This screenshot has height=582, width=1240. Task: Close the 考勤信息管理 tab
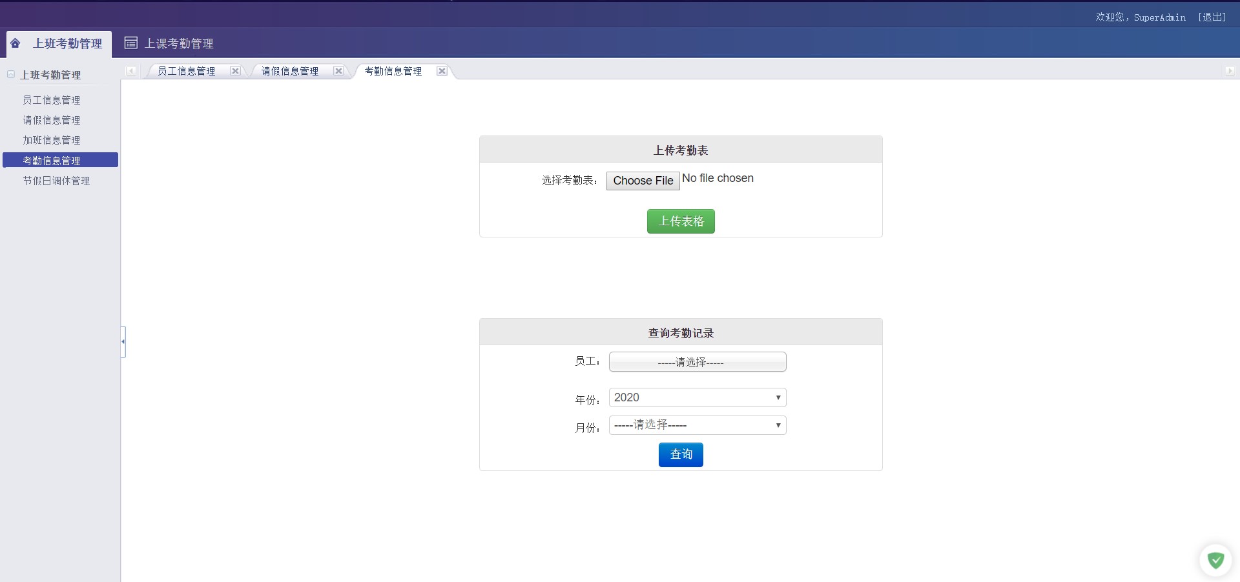click(x=442, y=71)
